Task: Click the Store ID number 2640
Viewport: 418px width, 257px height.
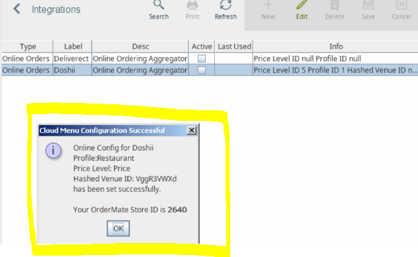Action: [177, 209]
